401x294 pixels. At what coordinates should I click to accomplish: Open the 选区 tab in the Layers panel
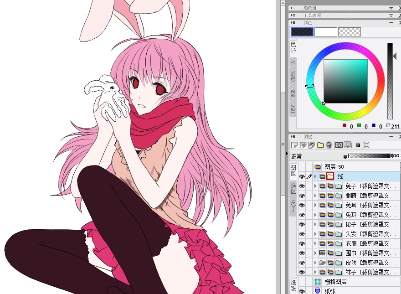(x=293, y=188)
